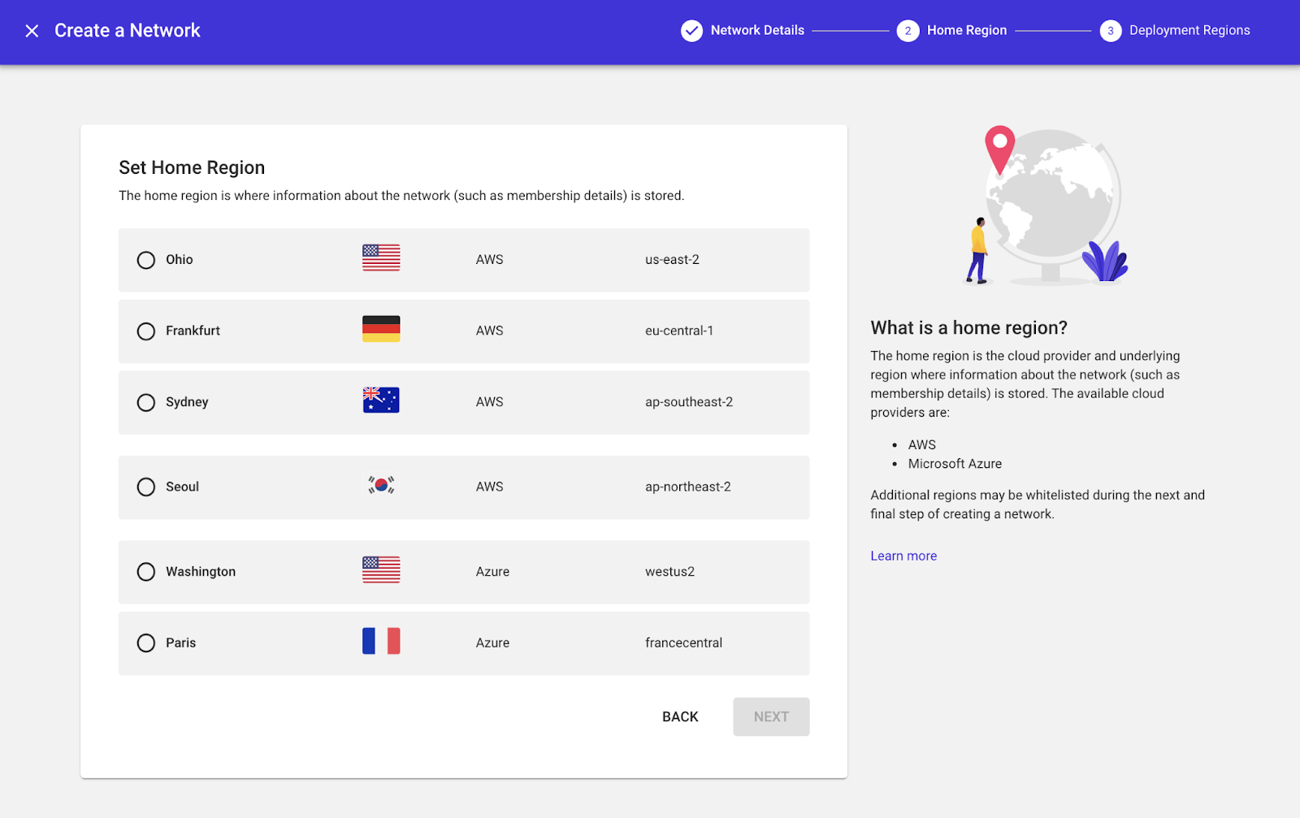Select Seoul as the home region
This screenshot has width=1300, height=818.
(x=145, y=487)
